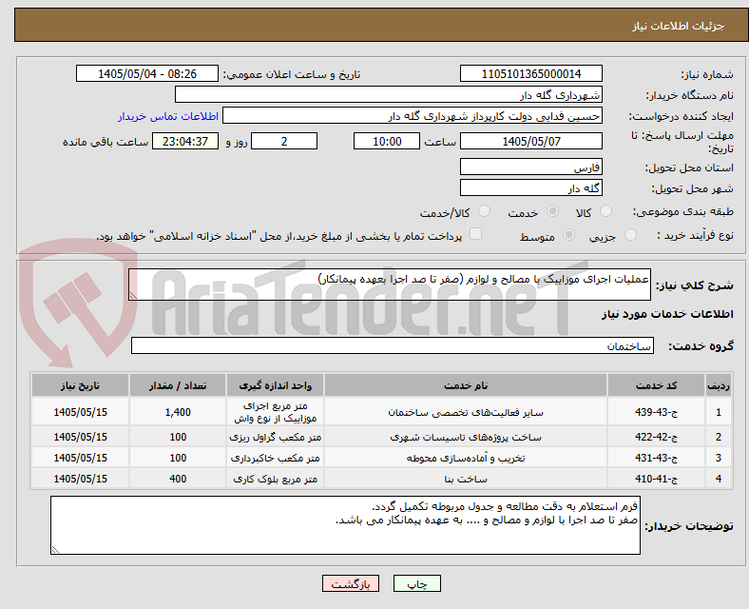
Task: Click the تعداد / مقدار column header
Action: [x=178, y=385]
